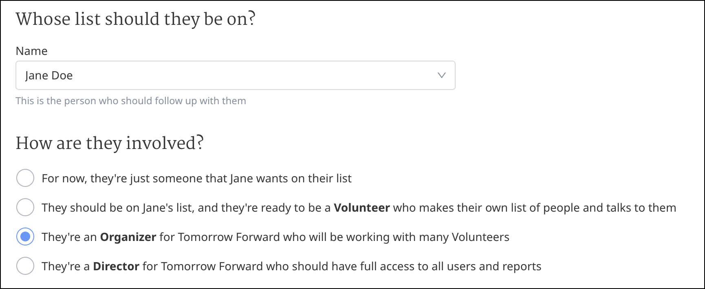Click the 'How are they involved?' heading

tap(109, 143)
